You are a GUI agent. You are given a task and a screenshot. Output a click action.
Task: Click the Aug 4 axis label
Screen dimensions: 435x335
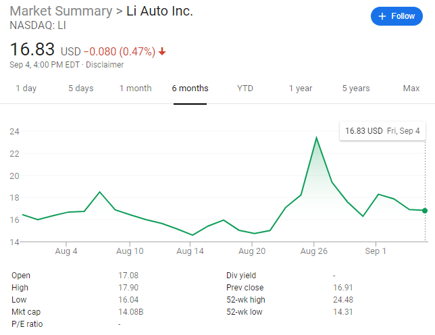click(x=66, y=251)
